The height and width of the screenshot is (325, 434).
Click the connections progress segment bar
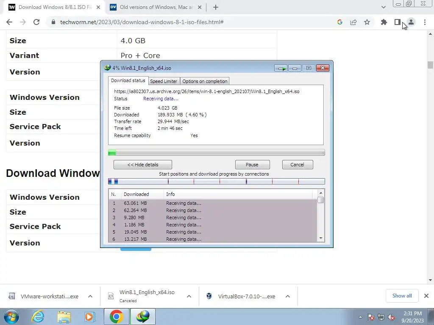[217, 181]
